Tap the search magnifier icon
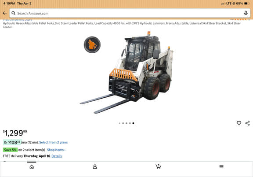 click(13, 13)
